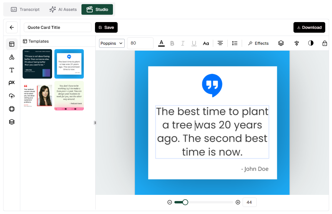The image size is (332, 214).
Task: Toggle bold formatting
Action: [172, 43]
